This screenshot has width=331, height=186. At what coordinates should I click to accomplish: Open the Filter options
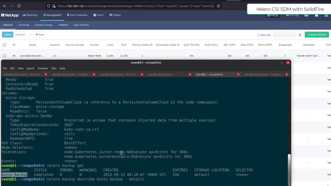point(40,35)
